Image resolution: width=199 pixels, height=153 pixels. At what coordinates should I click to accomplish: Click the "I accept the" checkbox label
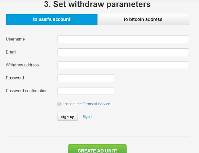[72, 104]
